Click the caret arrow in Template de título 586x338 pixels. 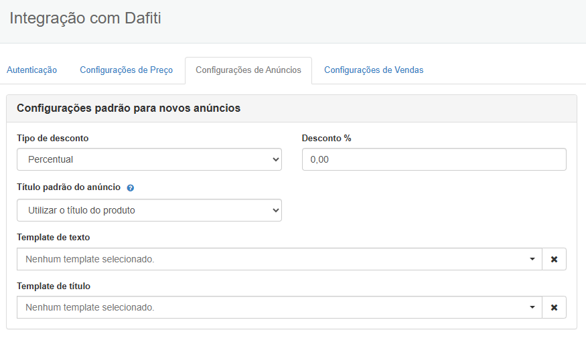(532, 307)
